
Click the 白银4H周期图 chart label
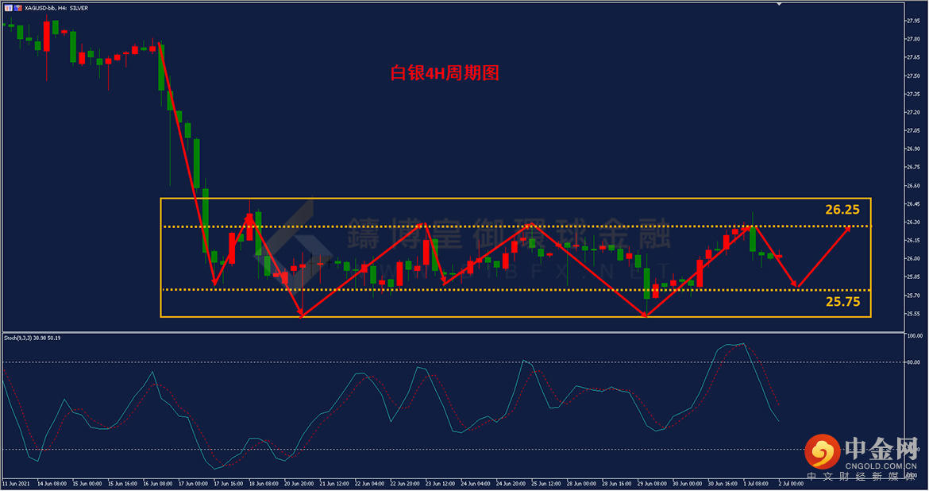(445, 73)
